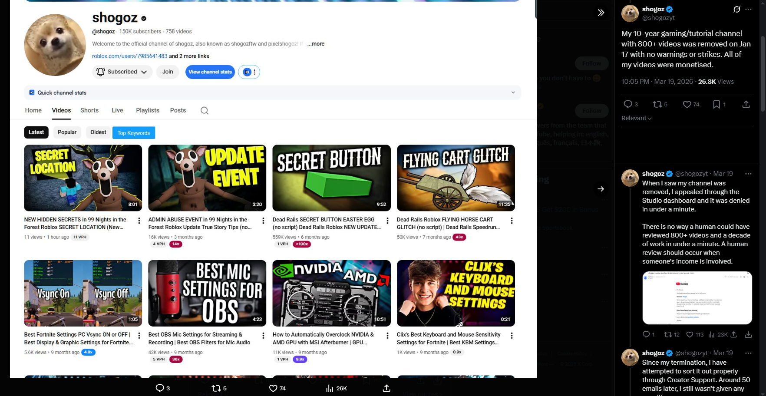This screenshot has width=766, height=396.
Task: Open options for the FLYING HORSE CART video
Action: point(512,221)
